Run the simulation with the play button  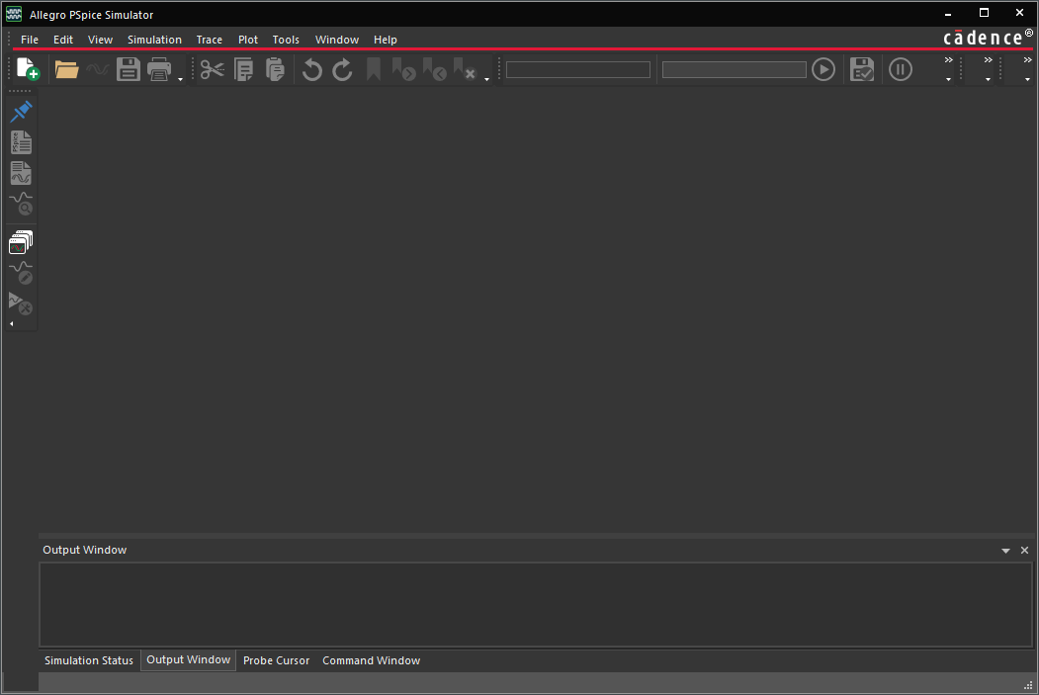(823, 69)
